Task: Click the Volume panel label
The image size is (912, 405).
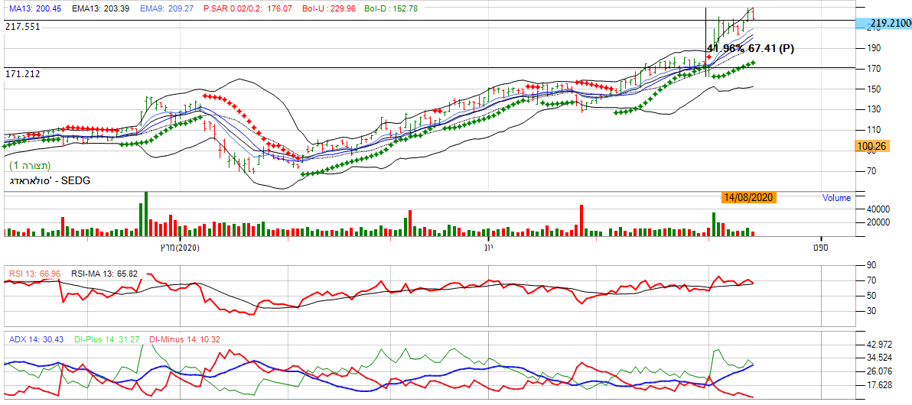Action: (x=836, y=198)
